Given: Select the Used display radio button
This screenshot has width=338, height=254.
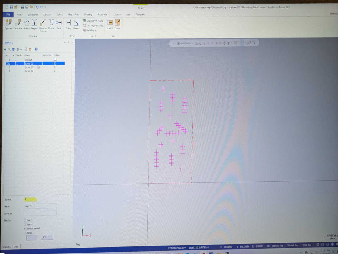Looking at the screenshot, I should click(x=25, y=221).
